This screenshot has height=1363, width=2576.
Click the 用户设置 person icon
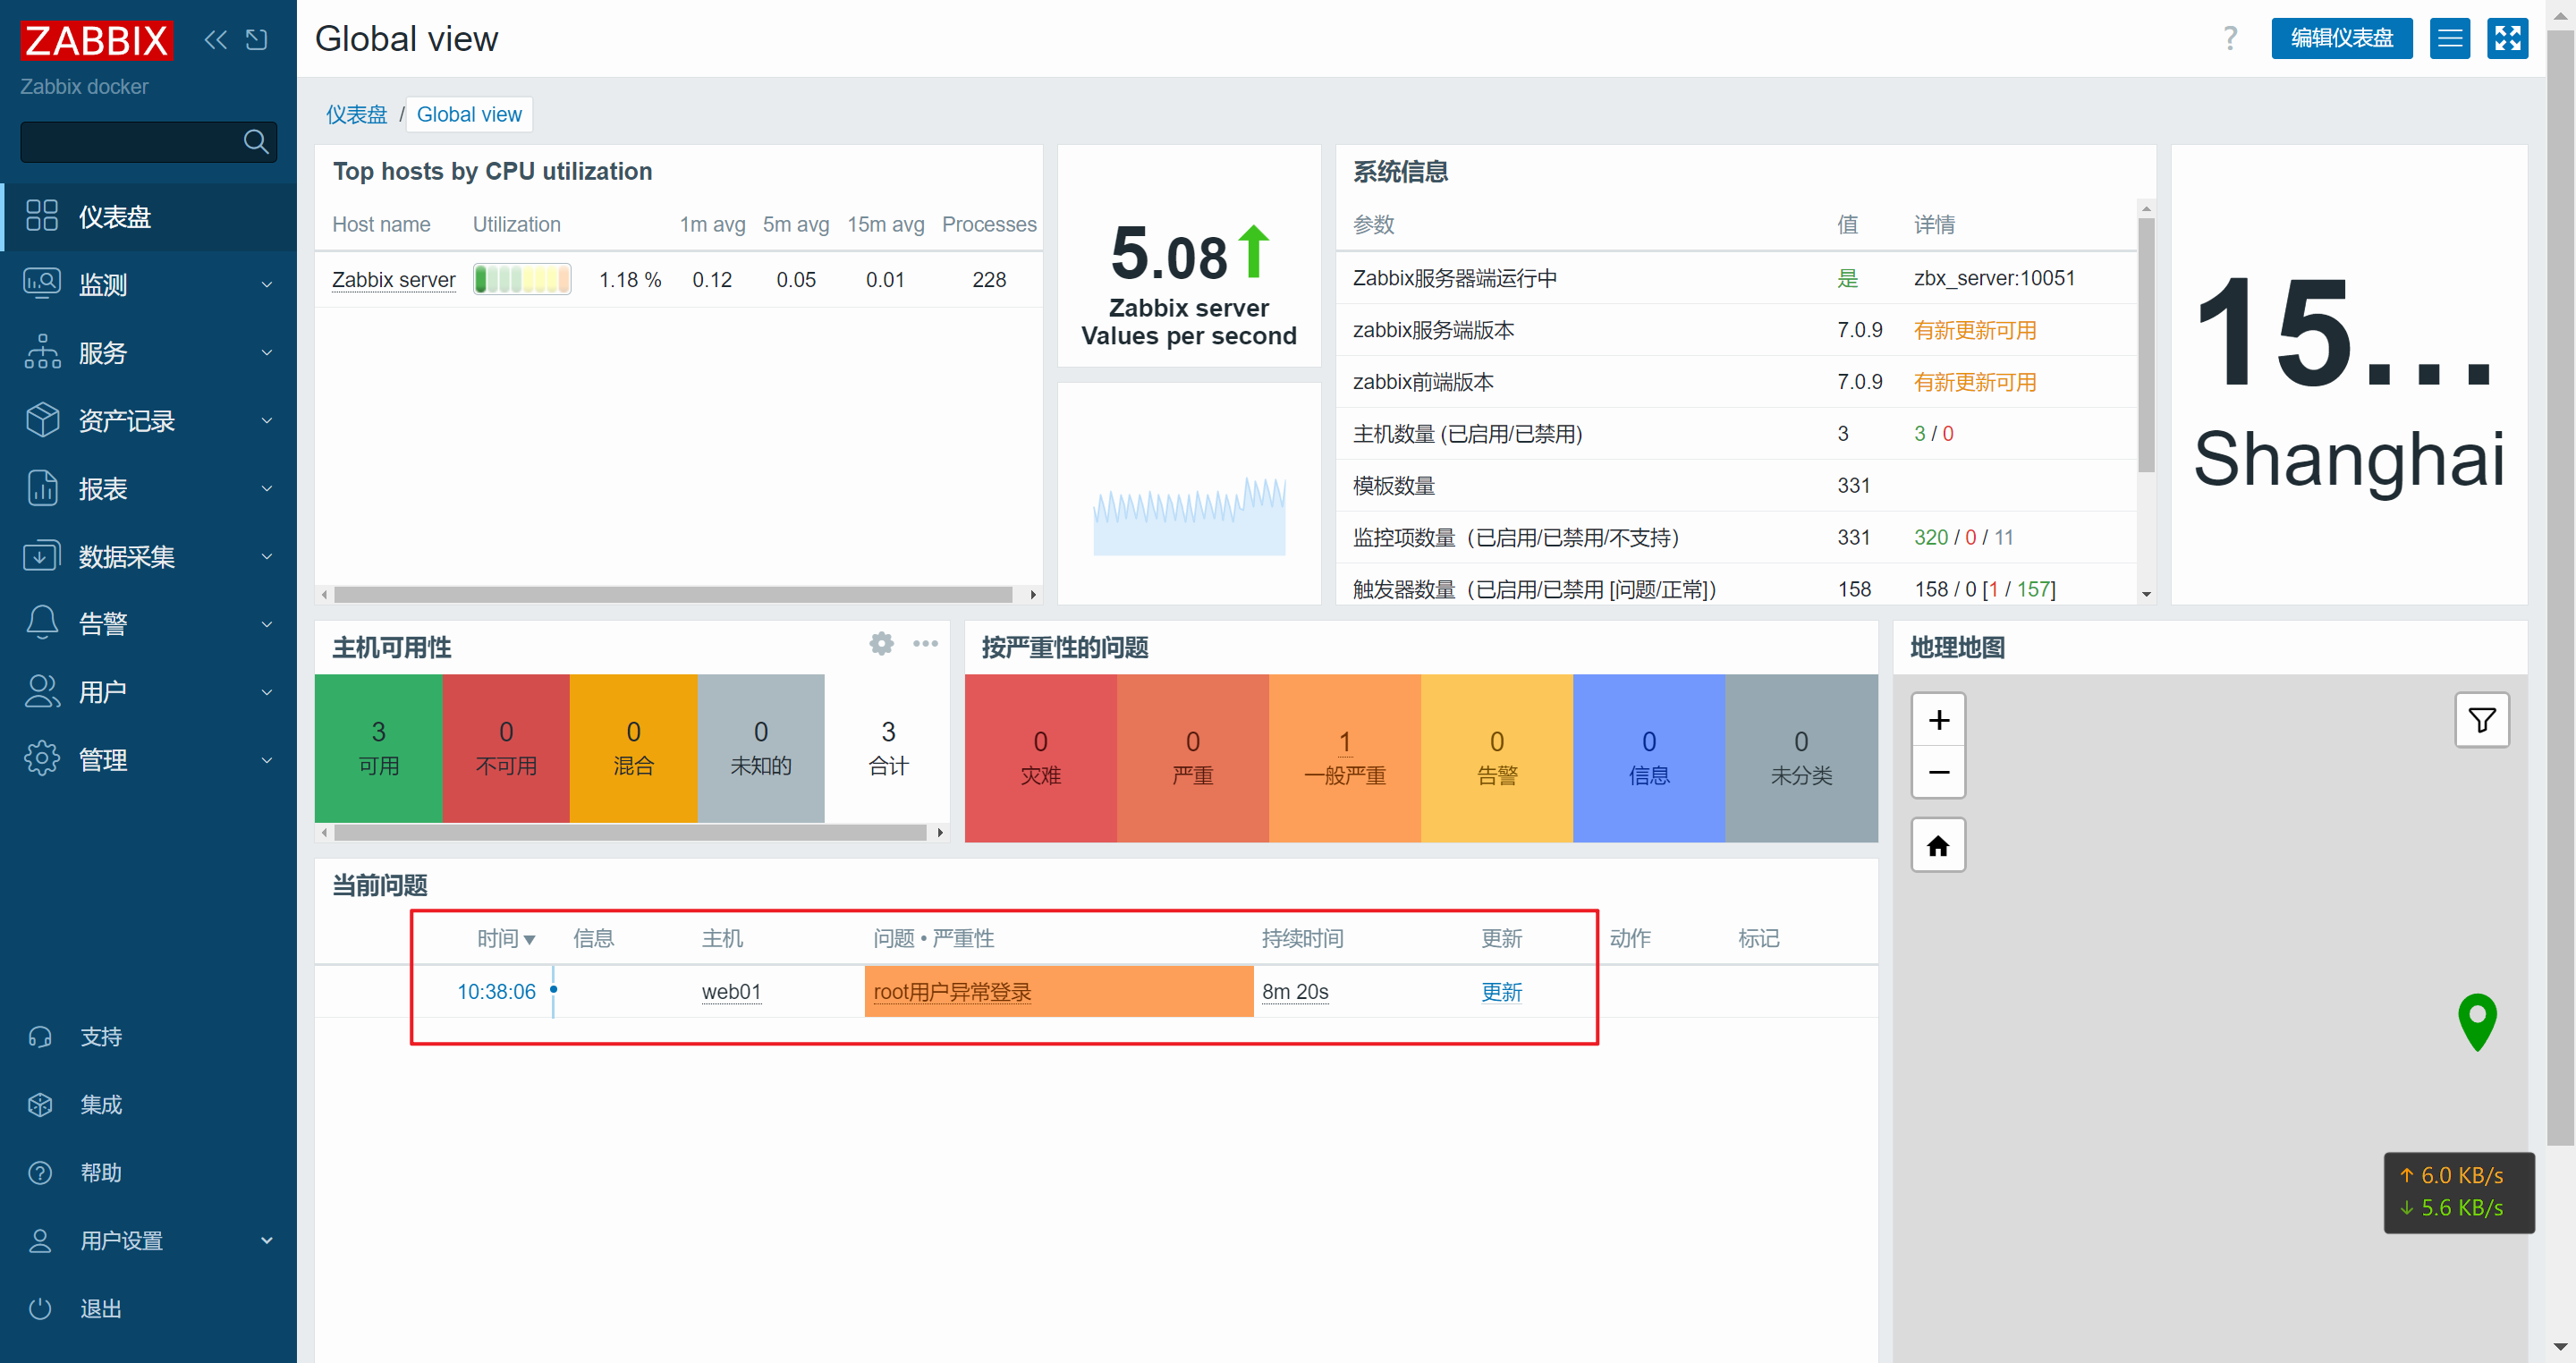pyautogui.click(x=40, y=1241)
